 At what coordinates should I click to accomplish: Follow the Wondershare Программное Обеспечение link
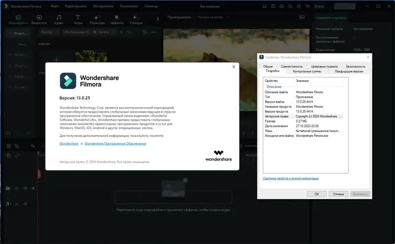click(115, 143)
